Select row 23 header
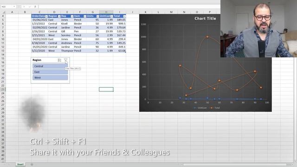Image resolution: width=297 pixels, height=167 pixels. point(3,90)
